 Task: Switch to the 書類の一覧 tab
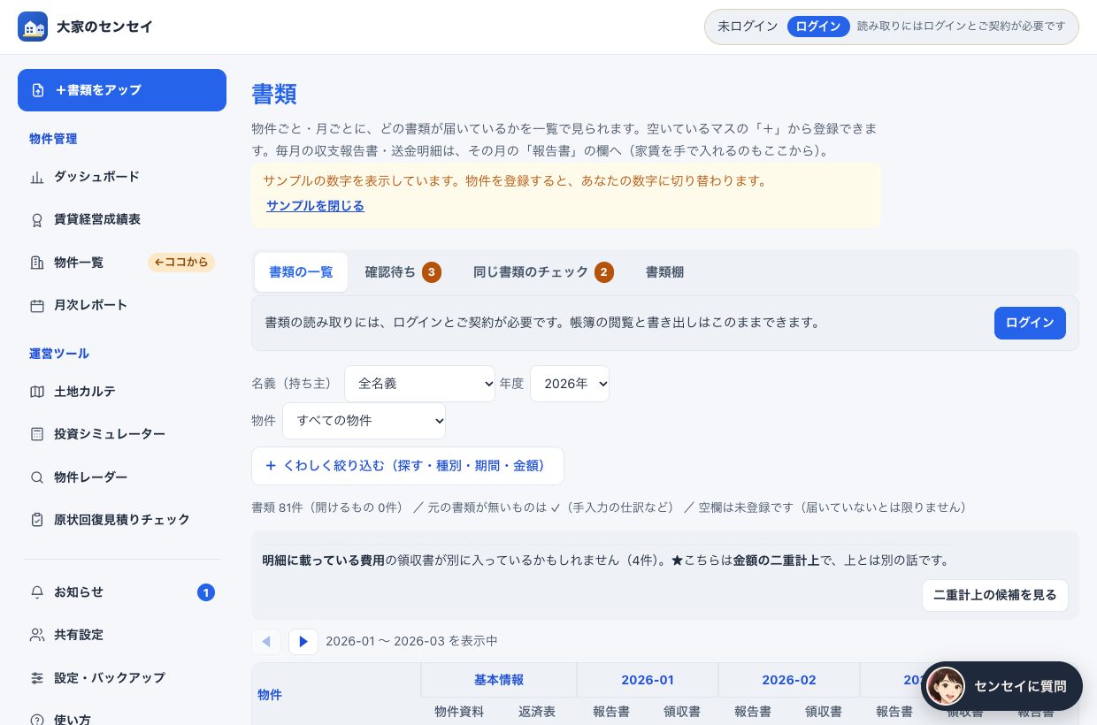click(x=301, y=272)
